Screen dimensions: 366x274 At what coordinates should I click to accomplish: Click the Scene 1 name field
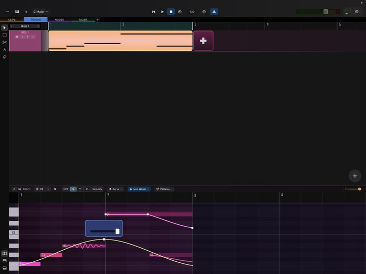[x=25, y=26]
